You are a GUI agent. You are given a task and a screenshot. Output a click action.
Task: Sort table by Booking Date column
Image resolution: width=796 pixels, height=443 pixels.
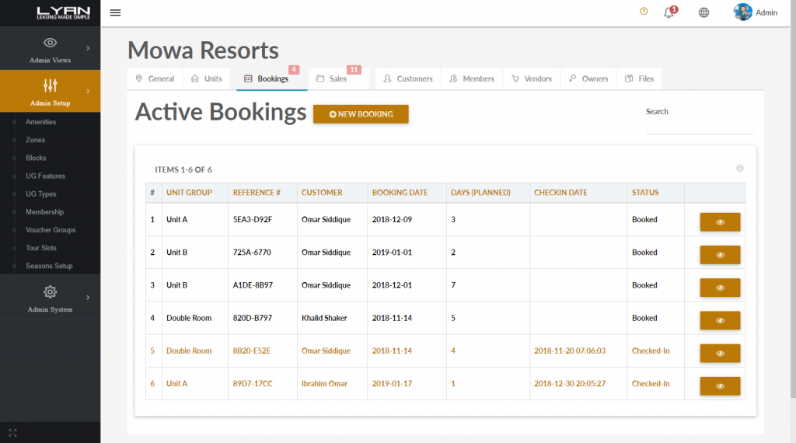point(400,193)
